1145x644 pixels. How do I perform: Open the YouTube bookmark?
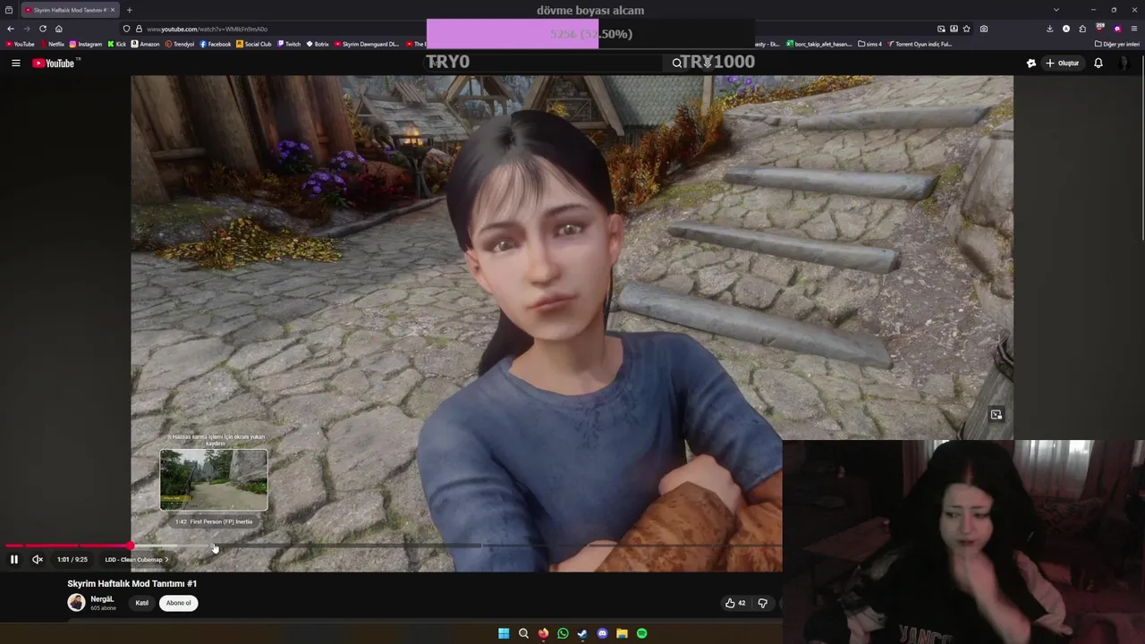(x=20, y=44)
